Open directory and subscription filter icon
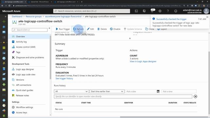Viewport: 210px width, 118px height. pyautogui.click(x=144, y=11)
